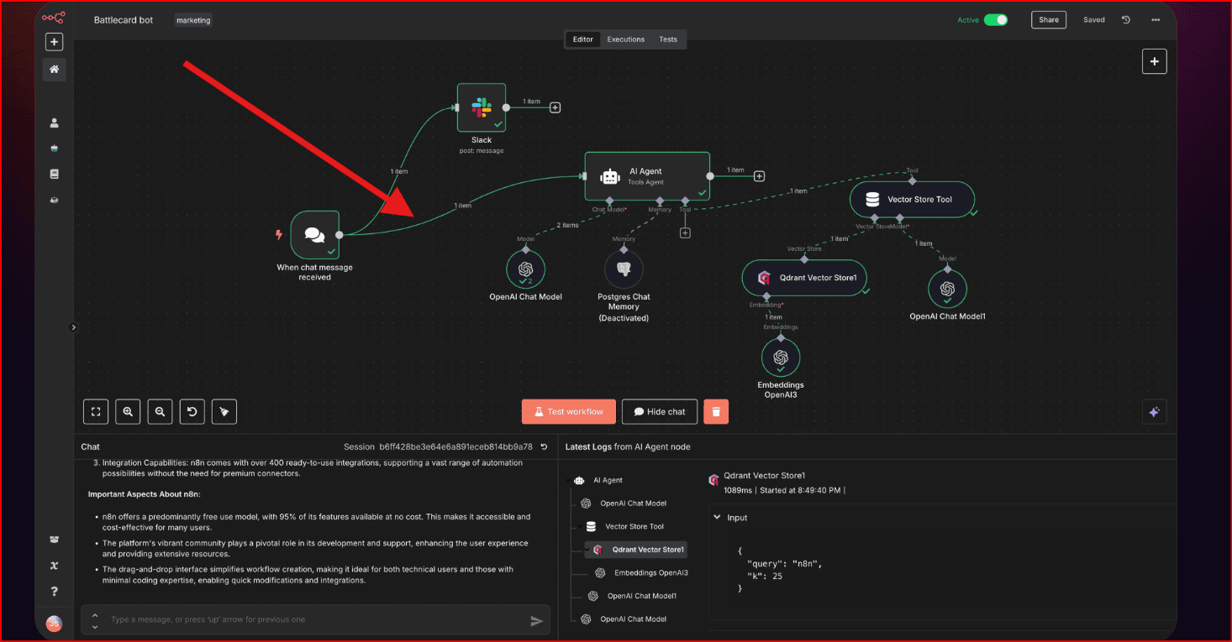Click the chat message input field
The width and height of the screenshot is (1232, 642).
311,620
